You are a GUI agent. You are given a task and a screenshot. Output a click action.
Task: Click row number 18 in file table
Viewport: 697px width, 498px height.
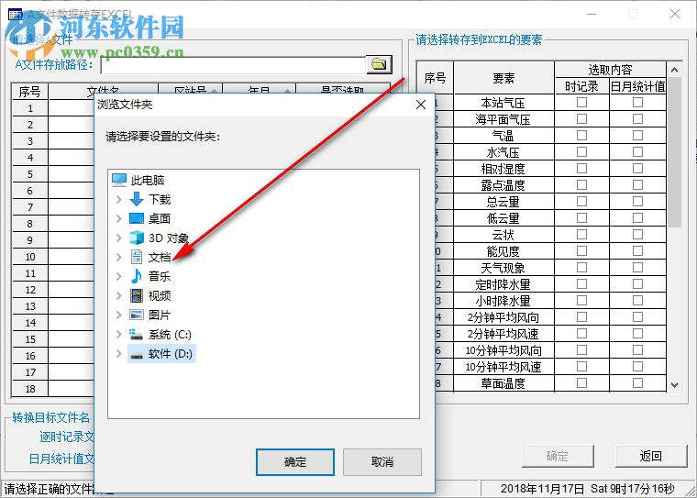(29, 389)
